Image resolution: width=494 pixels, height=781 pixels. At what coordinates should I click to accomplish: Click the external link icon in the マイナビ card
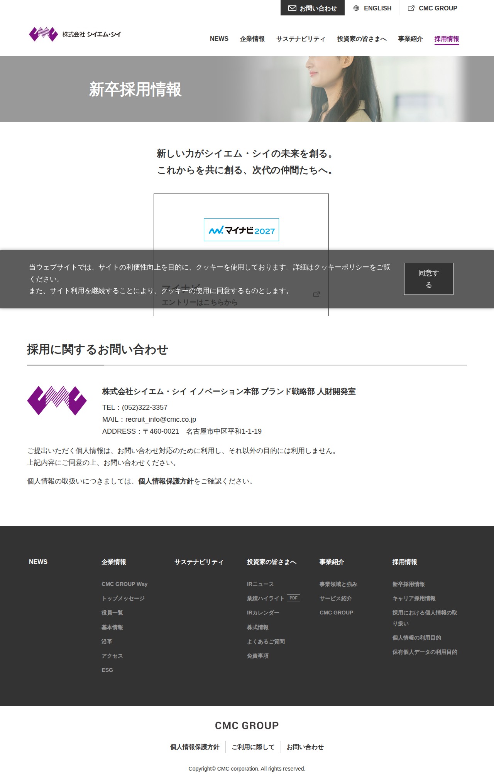[316, 294]
